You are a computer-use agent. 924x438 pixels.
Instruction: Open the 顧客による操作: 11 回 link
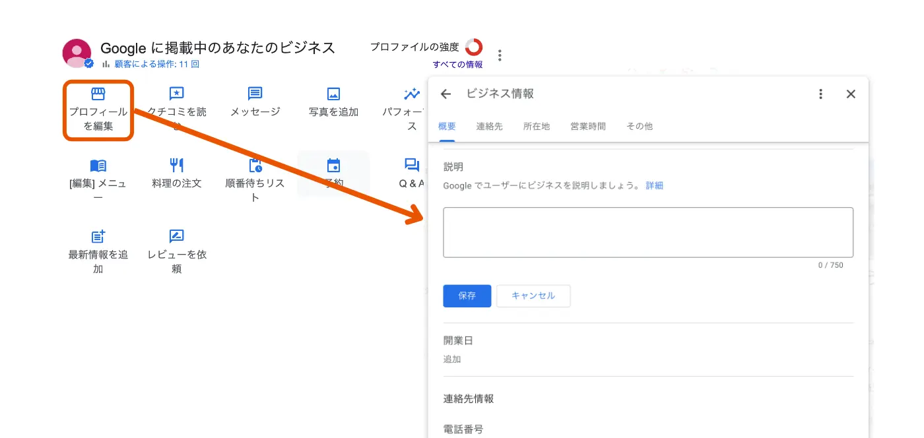(156, 64)
